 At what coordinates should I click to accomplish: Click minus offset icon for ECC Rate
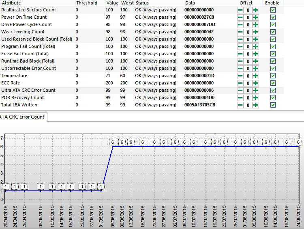(x=240, y=83)
